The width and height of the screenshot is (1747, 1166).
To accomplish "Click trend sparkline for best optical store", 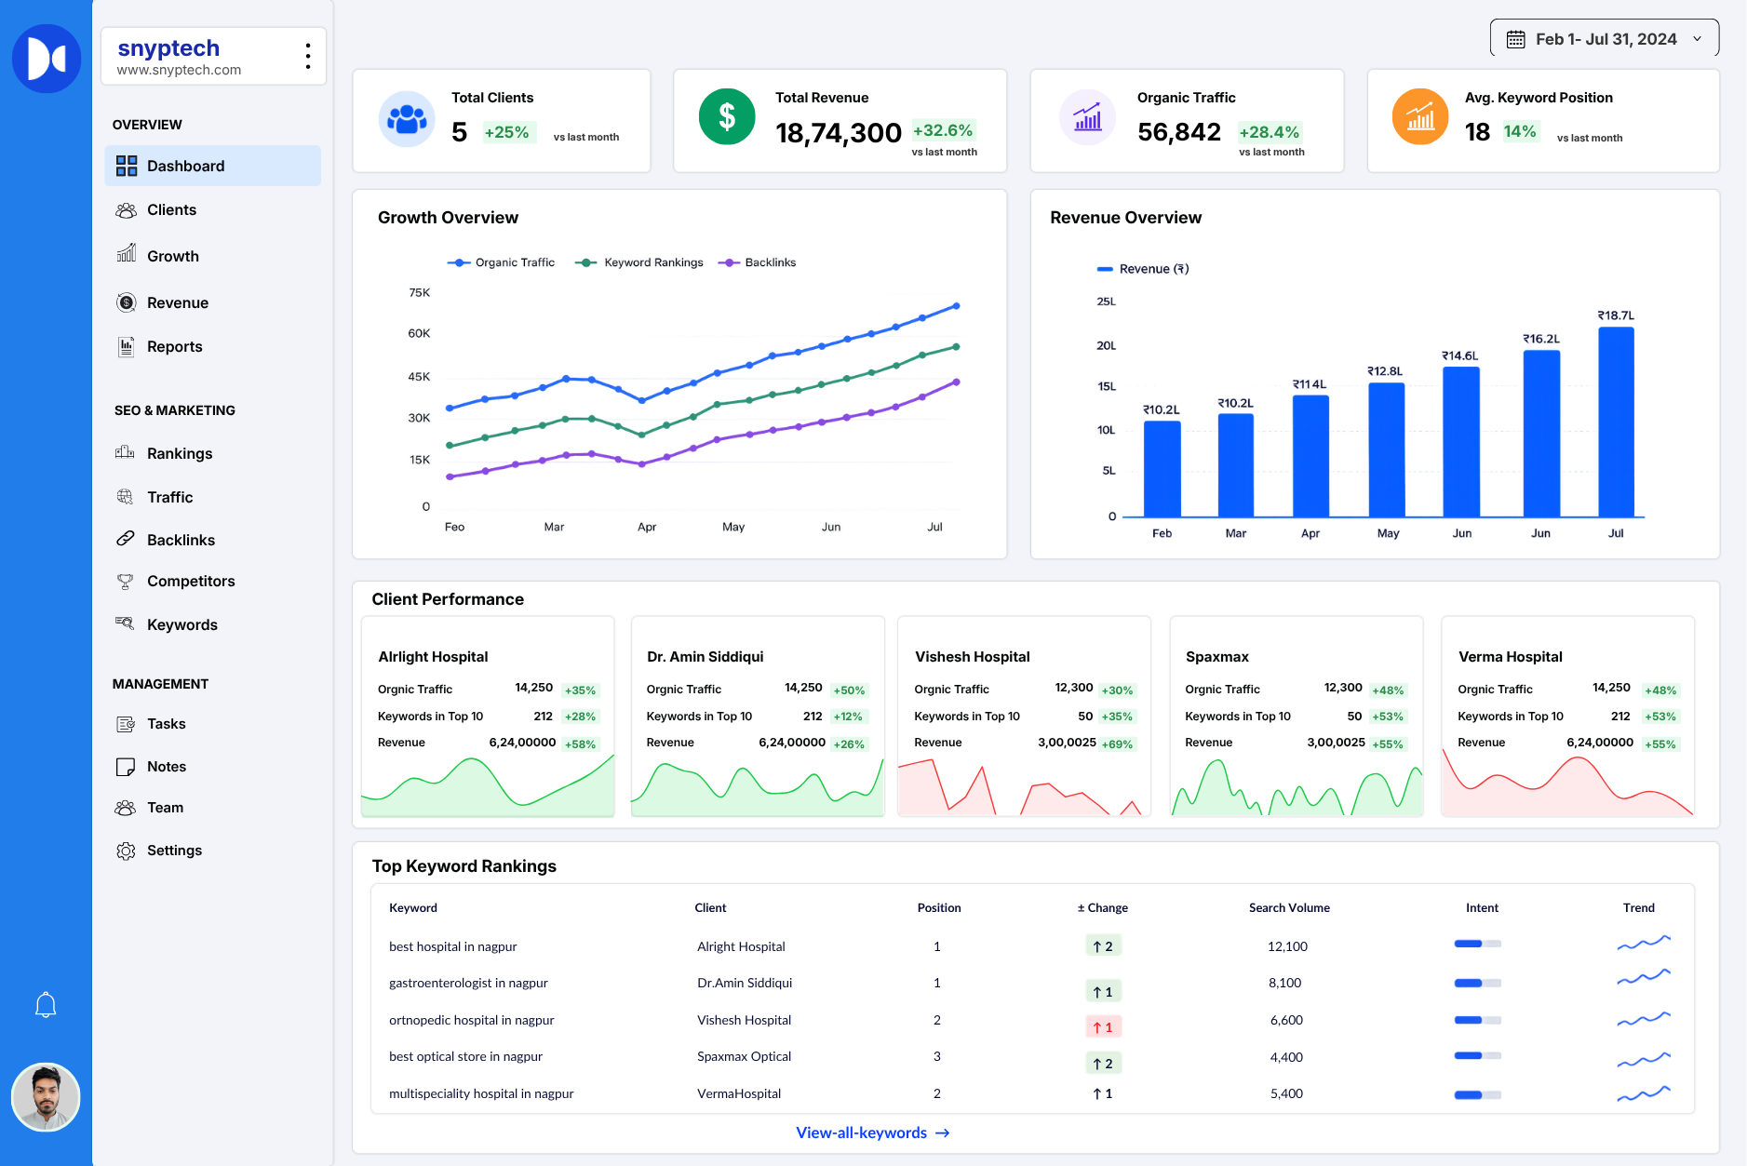I will click(x=1644, y=1058).
